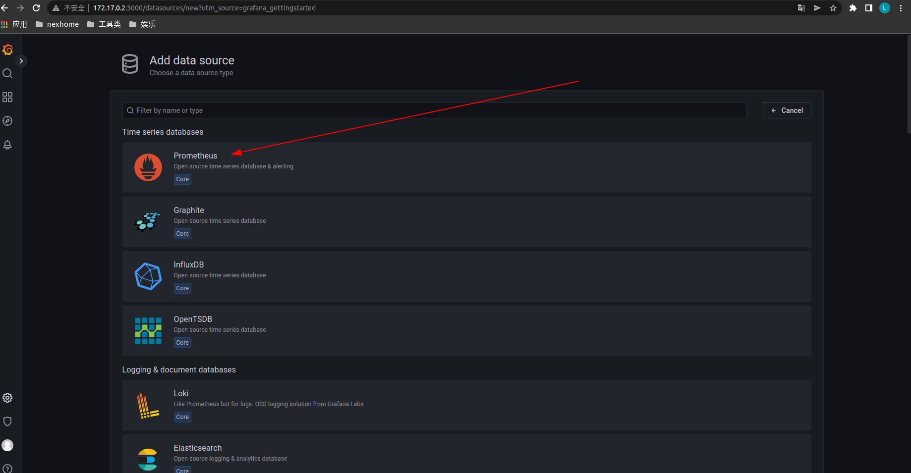
Task: Open the Dashboards grid icon
Action: (x=7, y=97)
